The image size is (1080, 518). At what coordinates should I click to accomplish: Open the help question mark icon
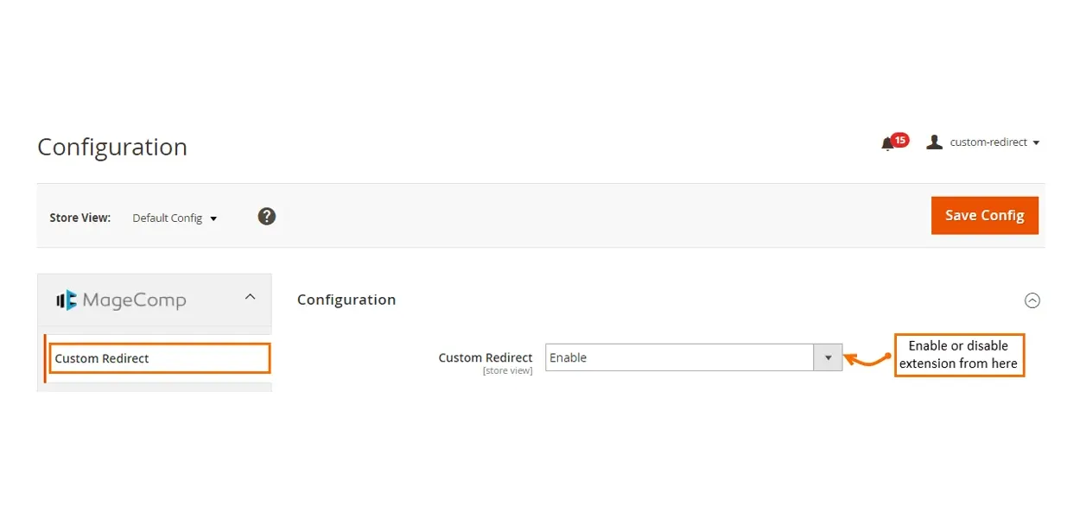click(267, 217)
